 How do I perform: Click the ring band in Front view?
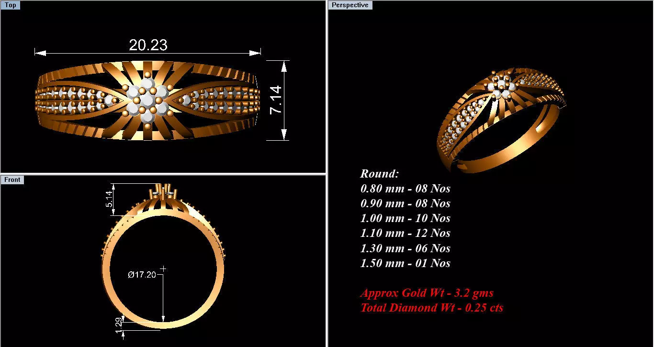[x=163, y=257]
